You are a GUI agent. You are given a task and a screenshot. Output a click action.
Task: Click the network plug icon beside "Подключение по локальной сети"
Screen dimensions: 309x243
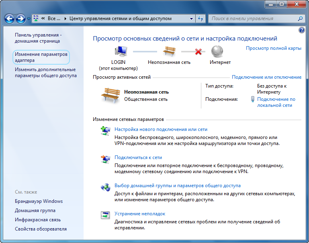click(x=253, y=99)
